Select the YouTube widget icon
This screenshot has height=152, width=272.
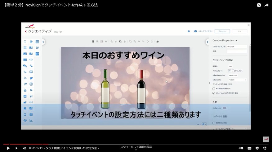pyautogui.click(x=25, y=90)
